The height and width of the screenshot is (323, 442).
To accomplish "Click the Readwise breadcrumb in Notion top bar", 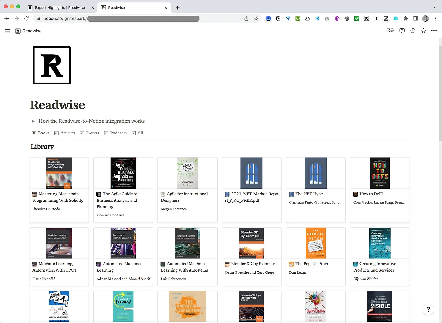I will pyautogui.click(x=28, y=31).
